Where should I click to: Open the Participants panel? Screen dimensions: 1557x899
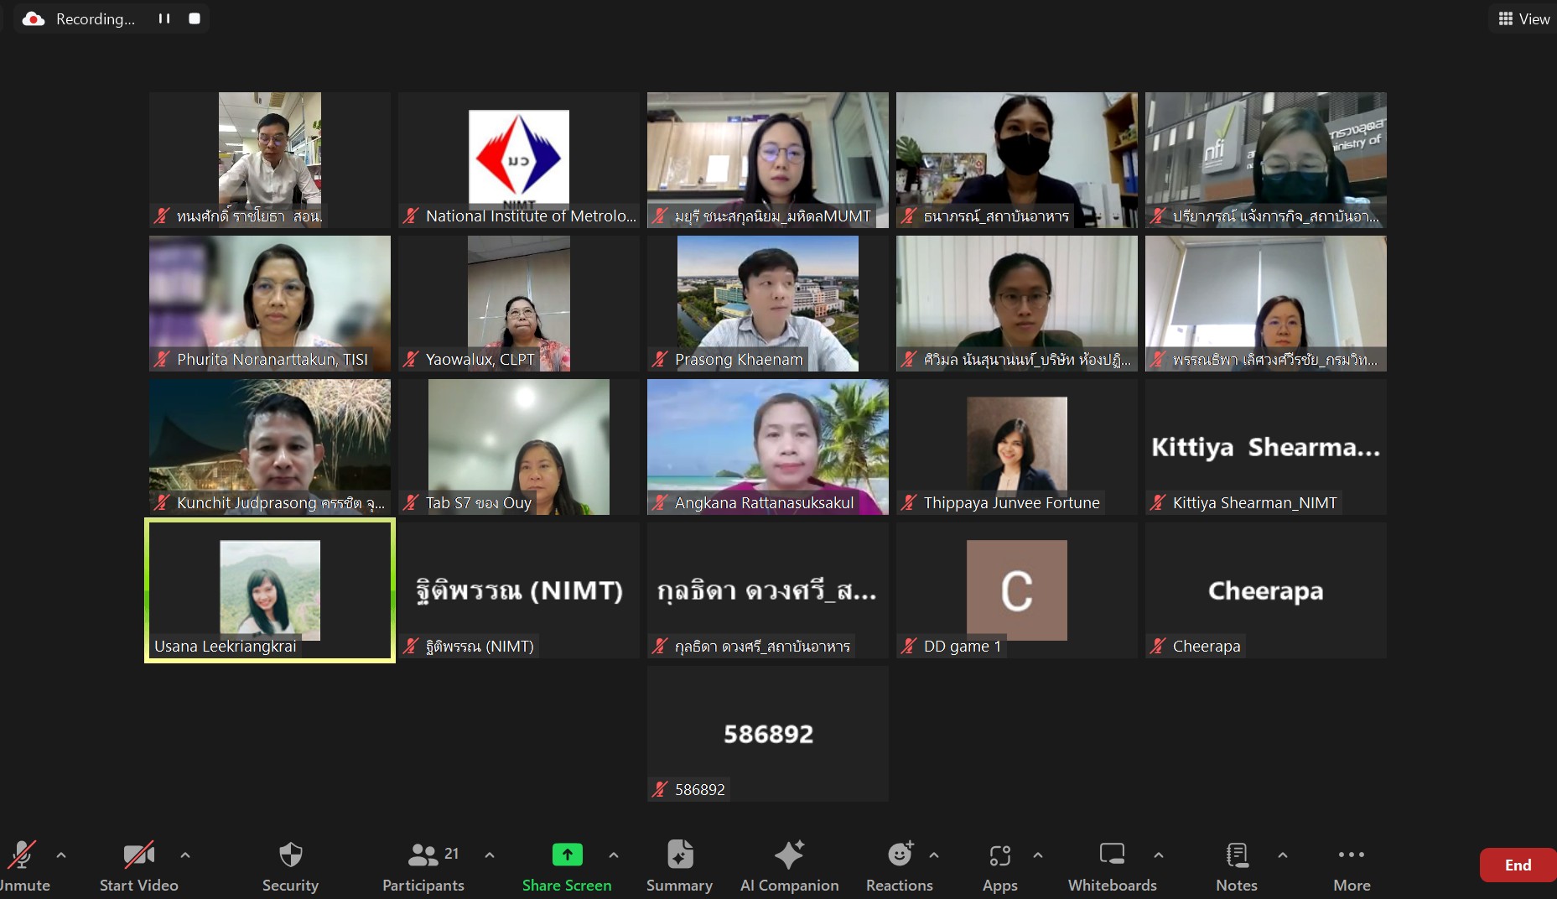tap(423, 855)
